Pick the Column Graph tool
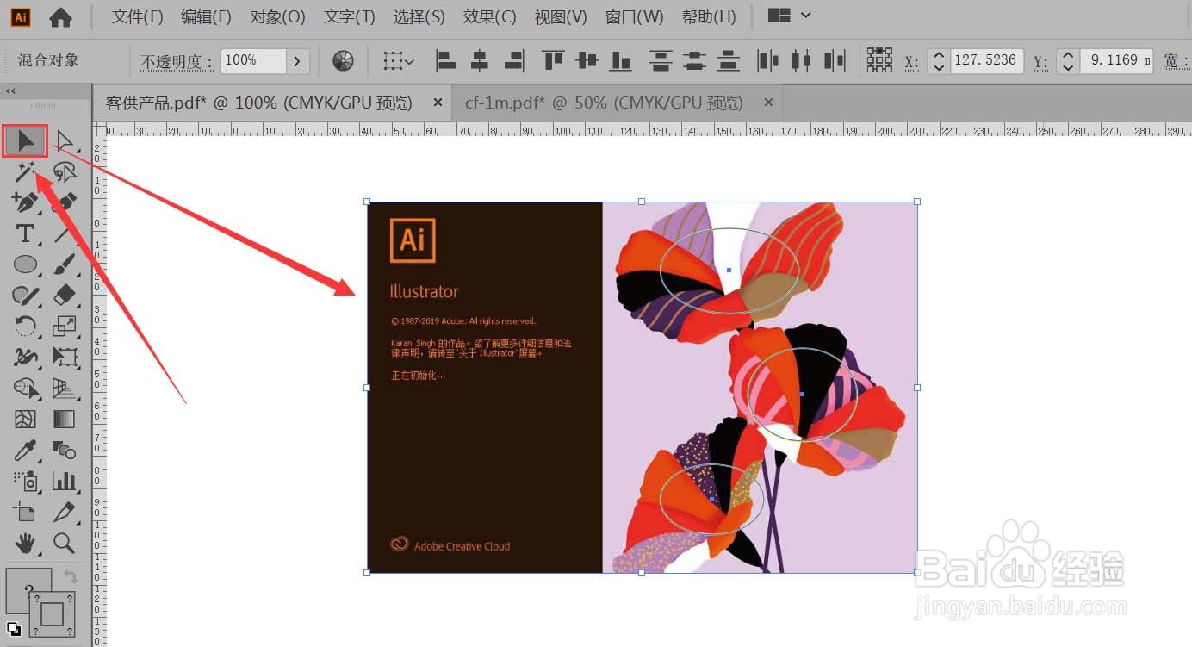 (x=65, y=481)
